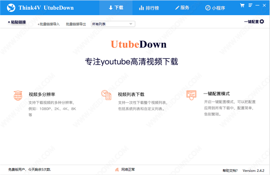Click the 一键配置模式 feature title

(x=216, y=94)
